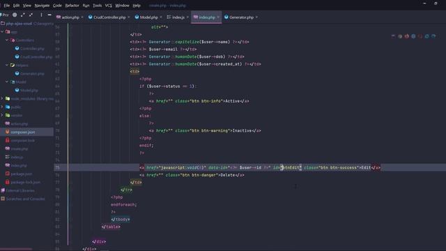The image size is (446, 251).
Task: Open the View menu
Action: click(x=27, y=6)
